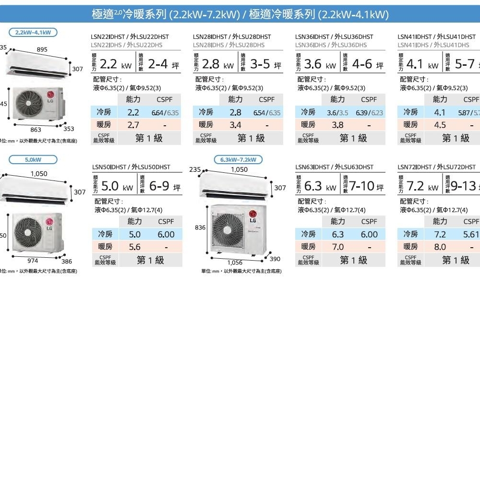Viewport: 480px width, 480px height.
Task: Click pipe size 氣Φ12.7(4) under LSN50IDHST
Action: 147,210
